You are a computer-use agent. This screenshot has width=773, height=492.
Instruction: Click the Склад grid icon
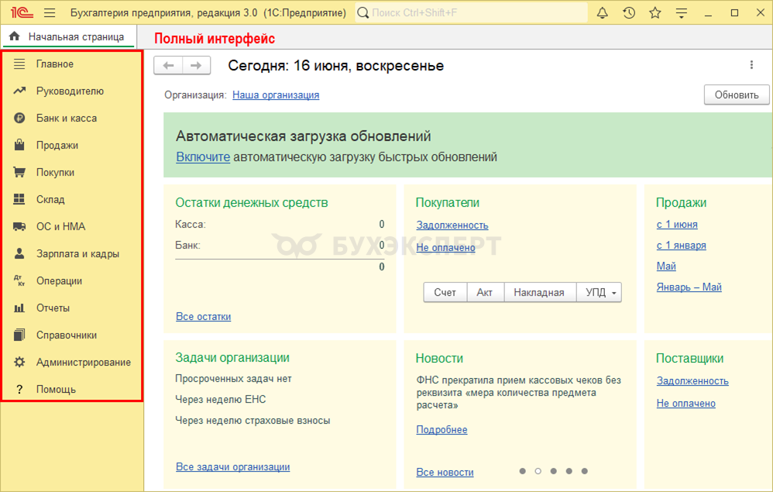point(19,199)
